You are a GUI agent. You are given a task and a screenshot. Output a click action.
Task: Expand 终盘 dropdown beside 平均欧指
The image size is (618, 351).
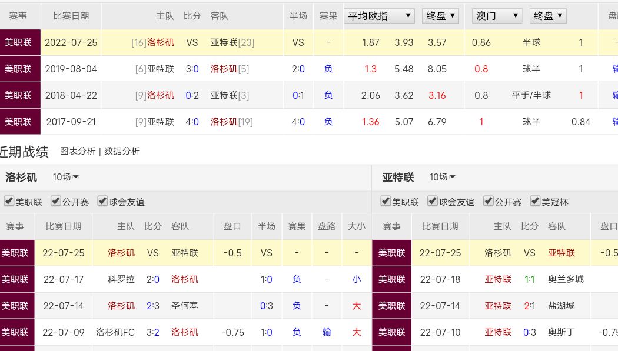coord(441,16)
